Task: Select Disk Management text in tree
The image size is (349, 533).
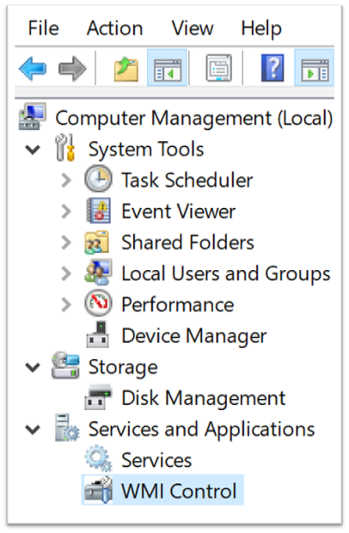Action: [204, 398]
